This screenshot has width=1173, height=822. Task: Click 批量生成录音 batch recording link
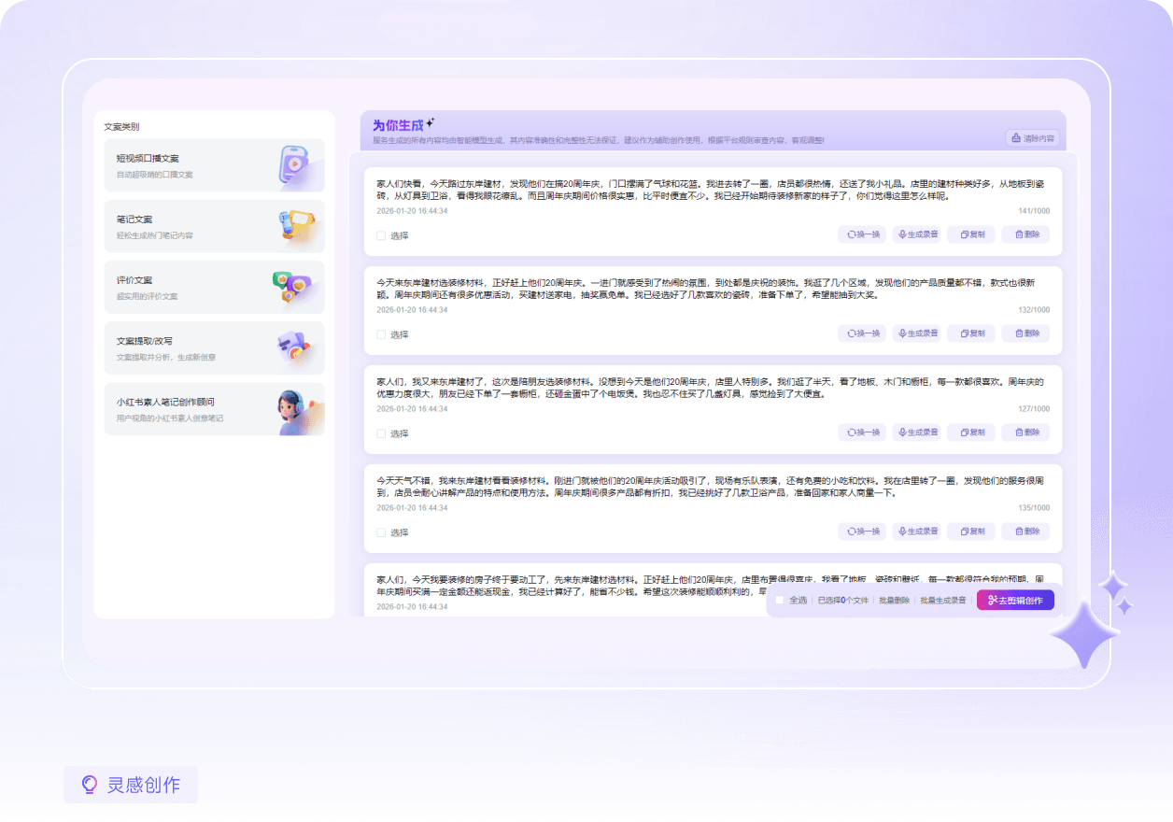click(942, 601)
